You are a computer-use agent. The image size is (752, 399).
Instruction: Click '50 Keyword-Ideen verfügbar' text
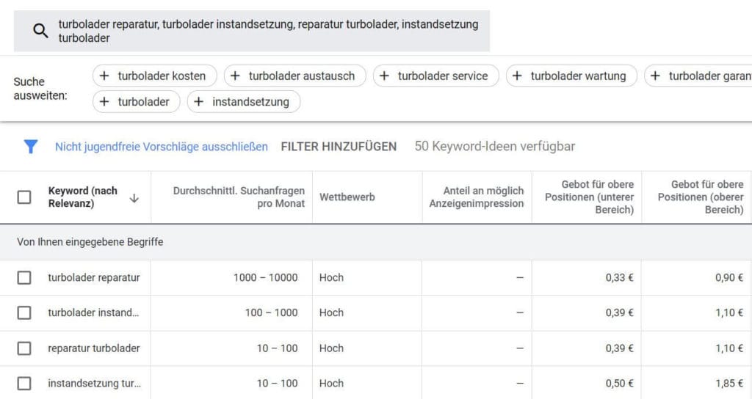(495, 147)
